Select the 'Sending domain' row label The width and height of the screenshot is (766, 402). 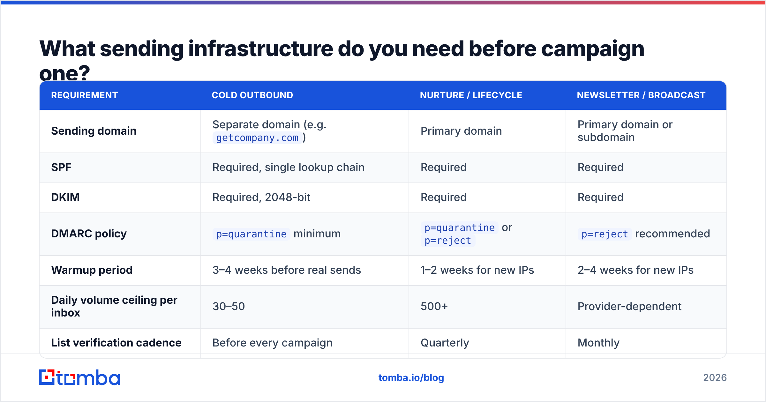tap(94, 131)
